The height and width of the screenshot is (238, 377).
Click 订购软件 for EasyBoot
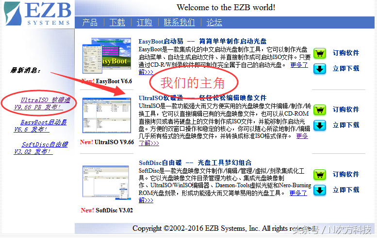click(346, 53)
